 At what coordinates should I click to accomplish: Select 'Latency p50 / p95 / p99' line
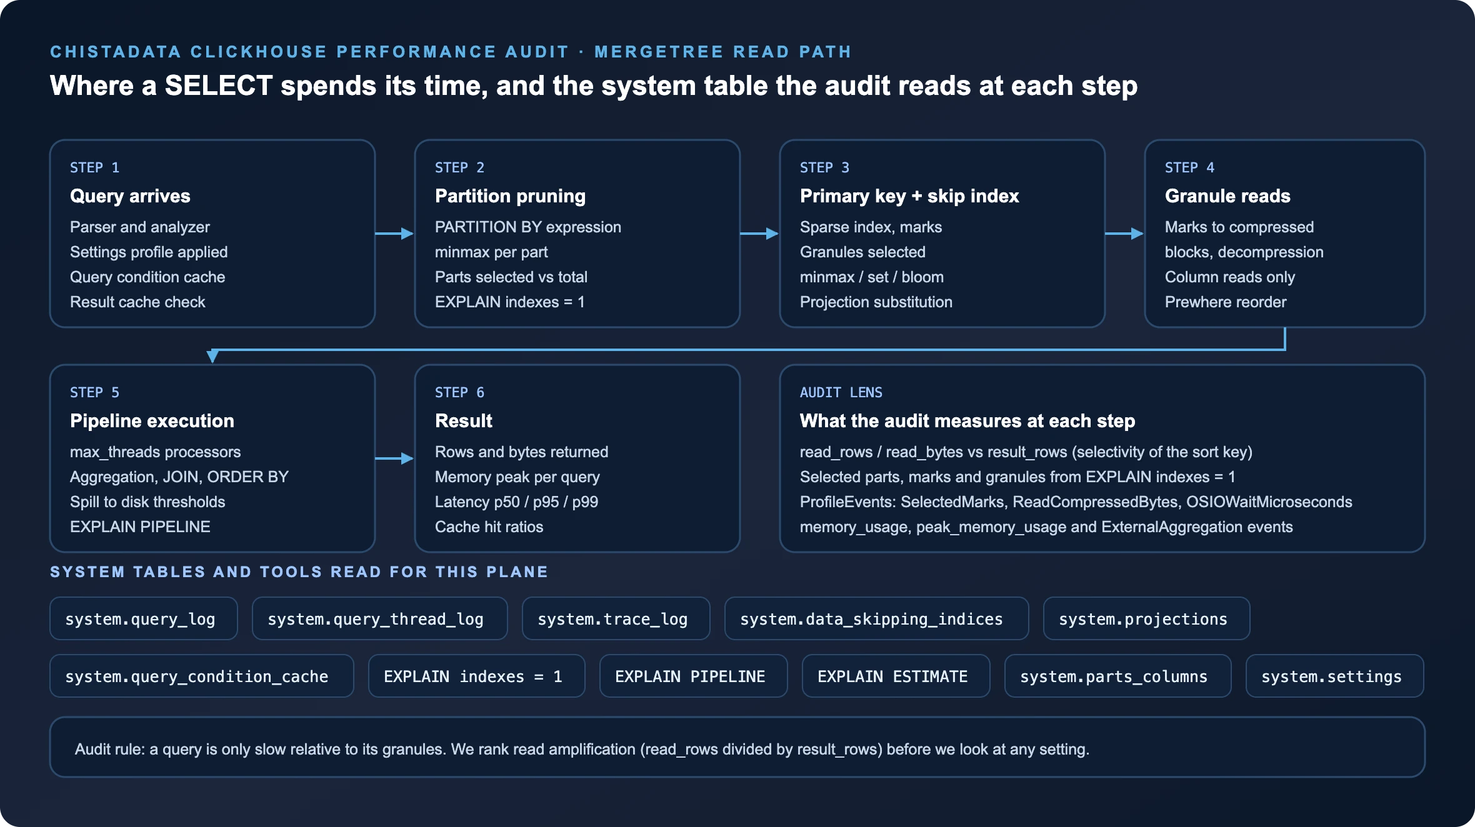[516, 502]
